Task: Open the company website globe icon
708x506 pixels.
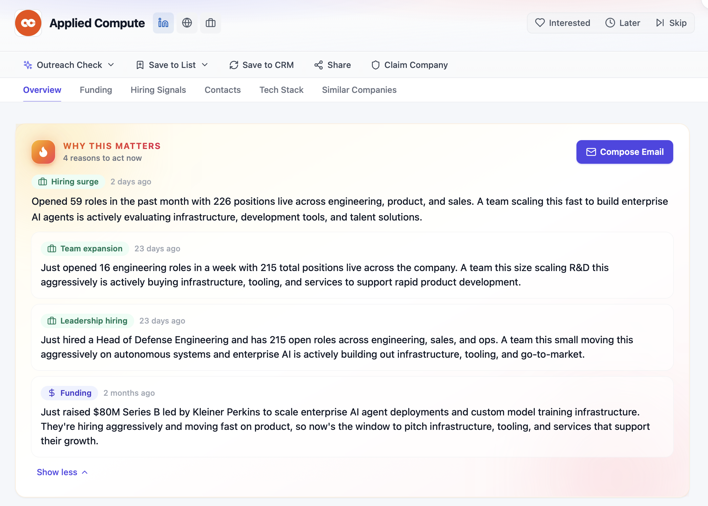Action: tap(187, 23)
